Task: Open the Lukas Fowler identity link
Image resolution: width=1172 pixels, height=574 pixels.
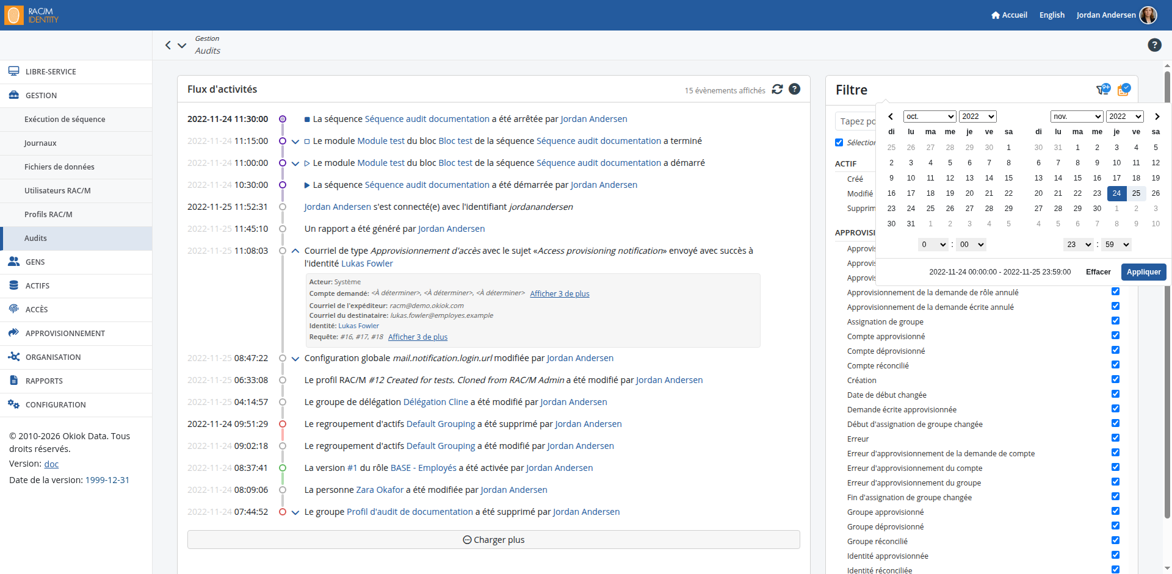Action: coord(367,264)
